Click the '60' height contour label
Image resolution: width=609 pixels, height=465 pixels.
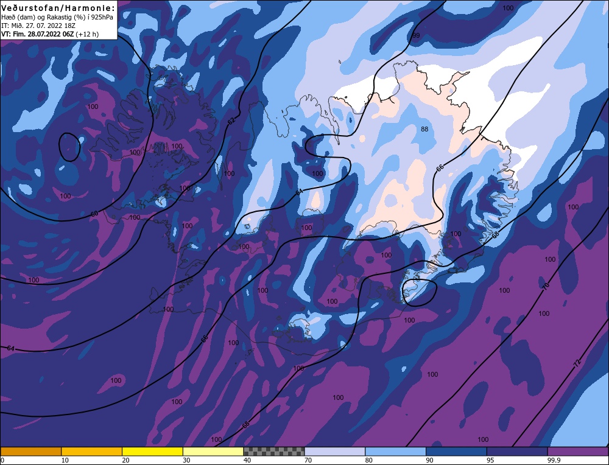click(95, 214)
